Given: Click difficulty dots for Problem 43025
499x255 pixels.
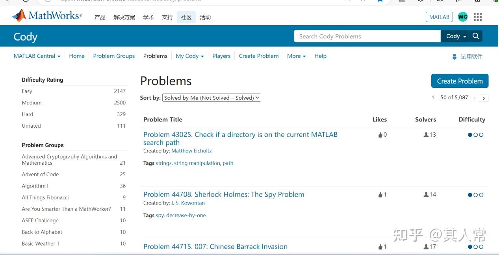Looking at the screenshot, I should (x=475, y=135).
